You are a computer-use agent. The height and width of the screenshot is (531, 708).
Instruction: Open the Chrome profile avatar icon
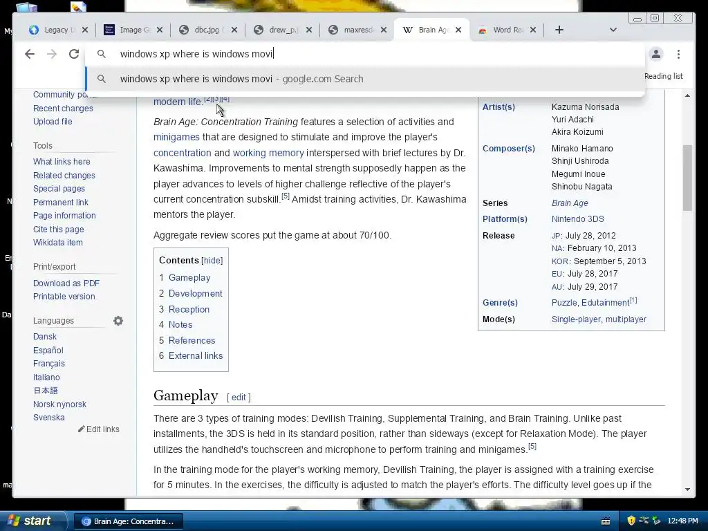point(656,54)
